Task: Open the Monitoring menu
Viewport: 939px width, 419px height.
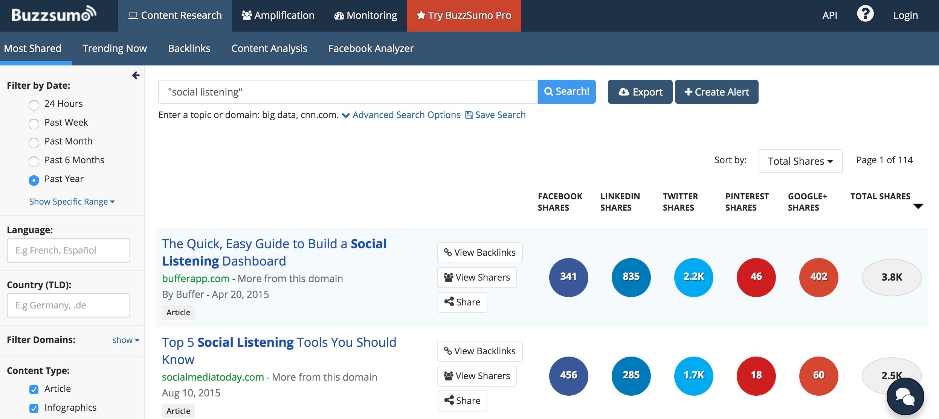Action: [x=365, y=15]
